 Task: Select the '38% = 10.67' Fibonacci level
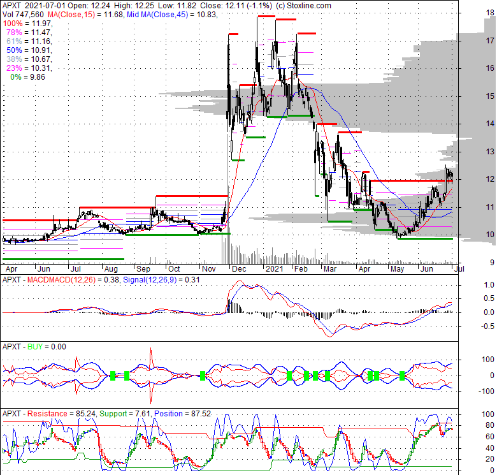pyautogui.click(x=29, y=59)
